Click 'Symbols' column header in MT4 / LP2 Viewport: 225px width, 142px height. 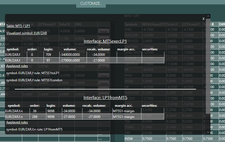[x=131, y=24]
